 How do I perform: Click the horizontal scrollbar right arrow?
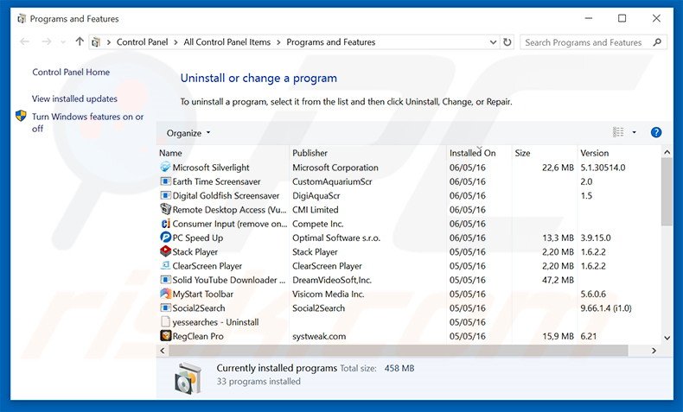pyautogui.click(x=654, y=350)
